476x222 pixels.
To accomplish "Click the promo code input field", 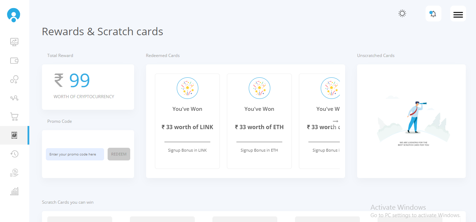I will point(75,154).
